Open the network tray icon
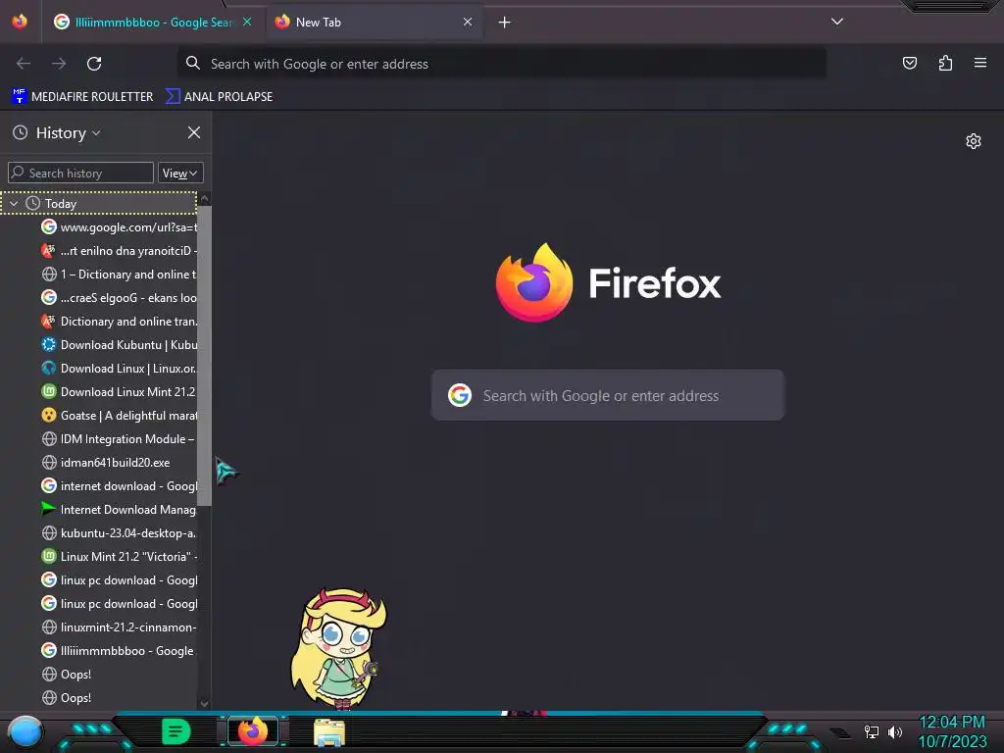 tap(872, 731)
